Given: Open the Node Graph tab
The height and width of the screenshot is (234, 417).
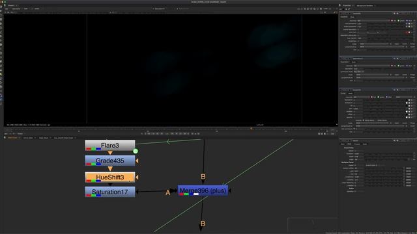Looking at the screenshot, I should [12, 138].
